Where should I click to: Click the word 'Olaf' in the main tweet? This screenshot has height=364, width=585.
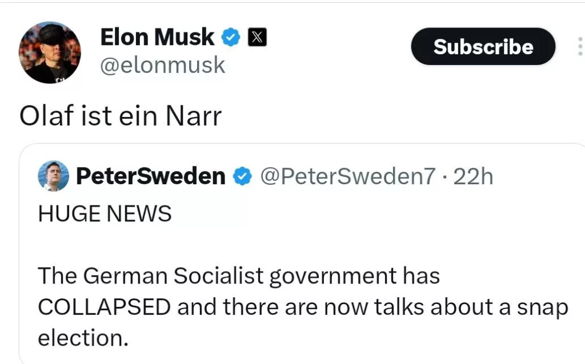[x=46, y=116]
